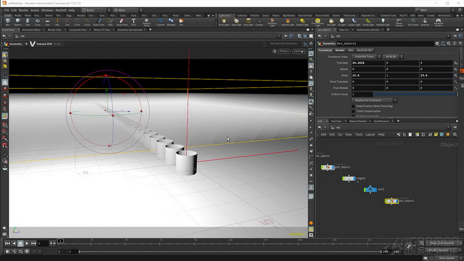Add a Gamepad Camera
The width and height of the screenshot is (464, 261).
[x=438, y=22]
